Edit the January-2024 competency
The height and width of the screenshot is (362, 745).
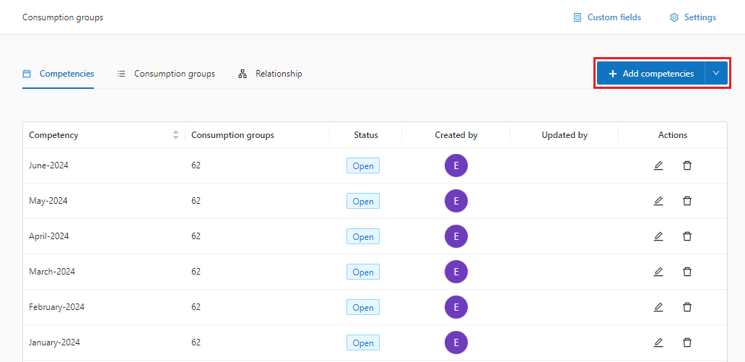point(658,342)
